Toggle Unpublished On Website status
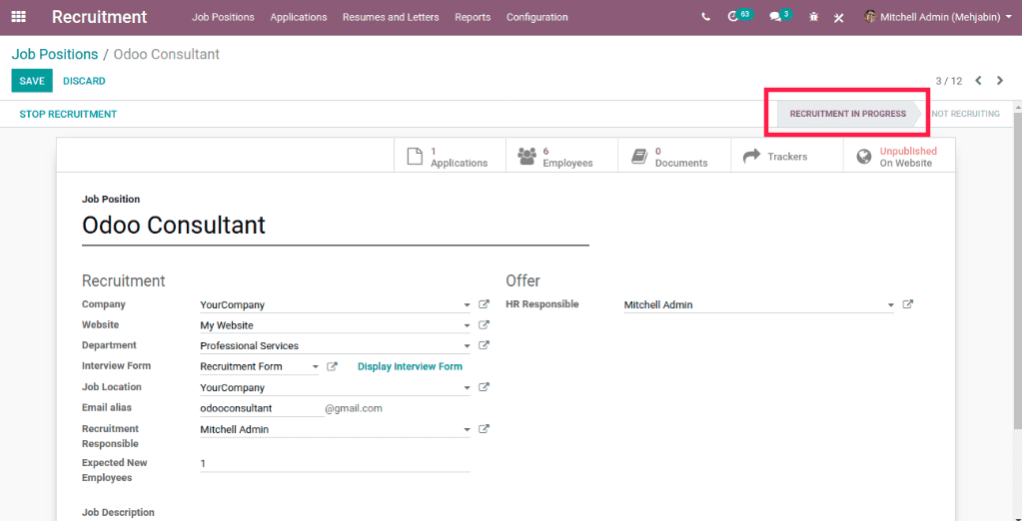The width and height of the screenshot is (1022, 521). pyautogui.click(x=899, y=157)
